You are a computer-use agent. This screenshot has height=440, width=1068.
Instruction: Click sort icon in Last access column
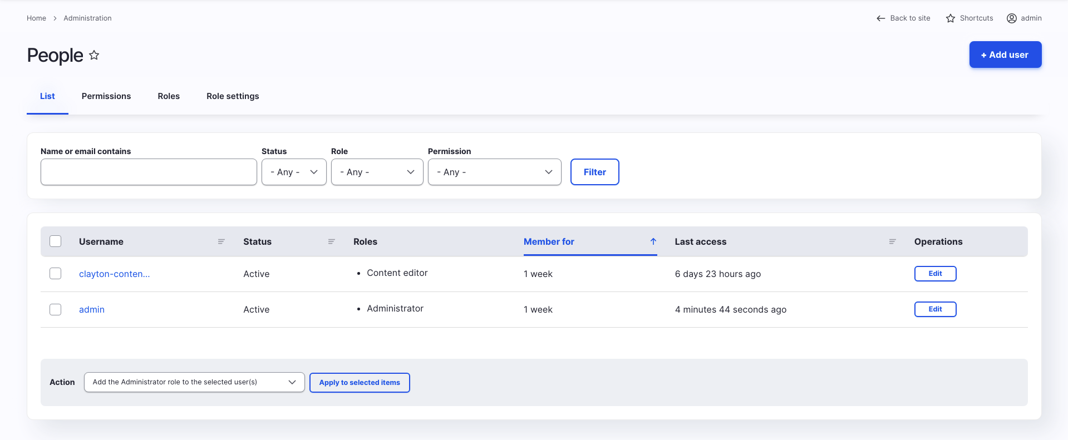click(892, 241)
